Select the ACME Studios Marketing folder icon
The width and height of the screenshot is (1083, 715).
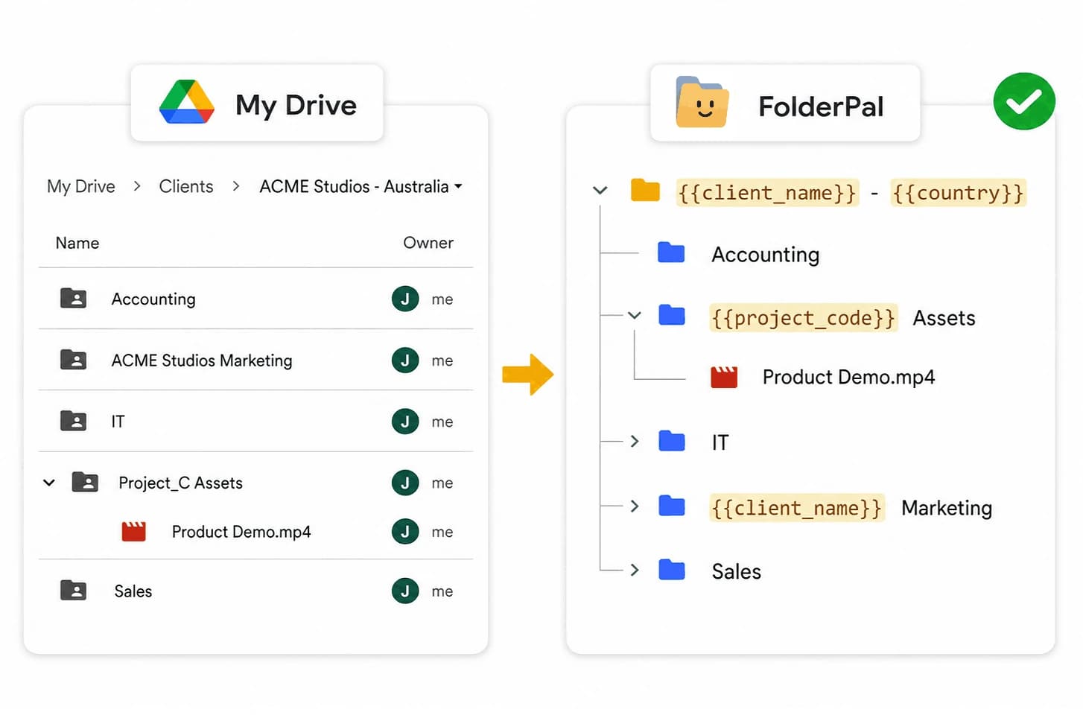73,360
